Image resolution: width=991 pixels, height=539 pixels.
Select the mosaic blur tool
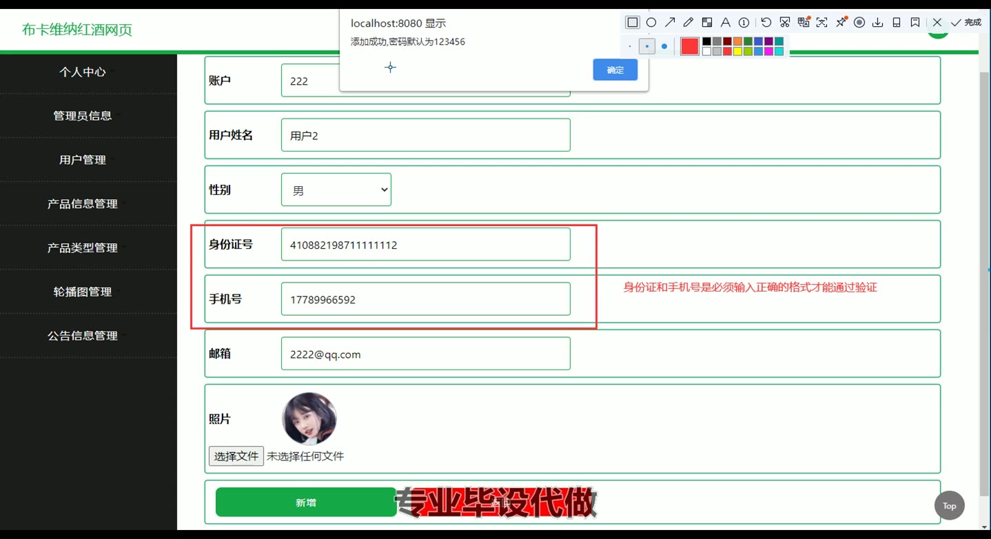tap(707, 22)
